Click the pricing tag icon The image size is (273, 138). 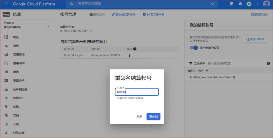(6, 107)
